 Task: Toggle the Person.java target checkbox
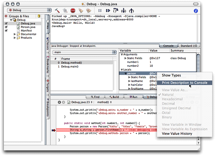6,27
